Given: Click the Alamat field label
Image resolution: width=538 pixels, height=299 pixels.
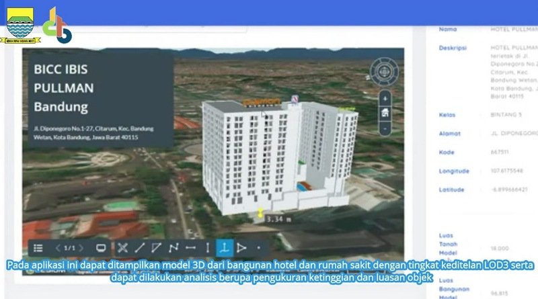Looking at the screenshot, I should 450,134.
